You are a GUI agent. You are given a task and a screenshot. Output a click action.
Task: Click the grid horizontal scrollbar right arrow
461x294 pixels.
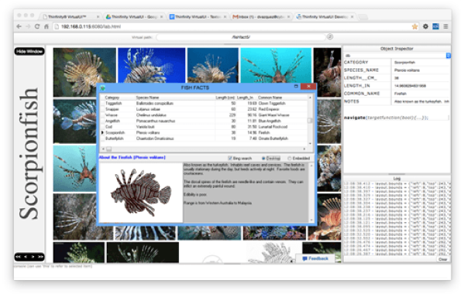click(304, 149)
